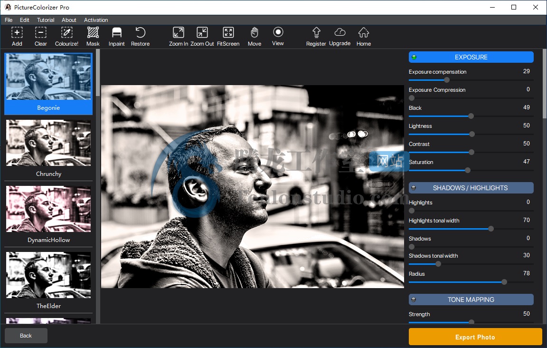Image resolution: width=547 pixels, height=348 pixels.
Task: Collapse the TONE MAPPING panel header
Action: tap(471, 300)
